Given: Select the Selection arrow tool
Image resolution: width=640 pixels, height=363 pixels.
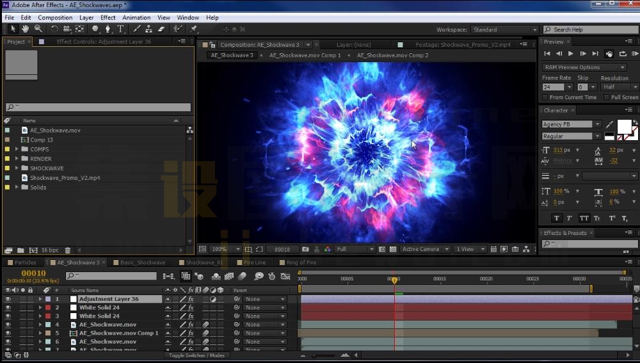Looking at the screenshot, I should coord(13,29).
